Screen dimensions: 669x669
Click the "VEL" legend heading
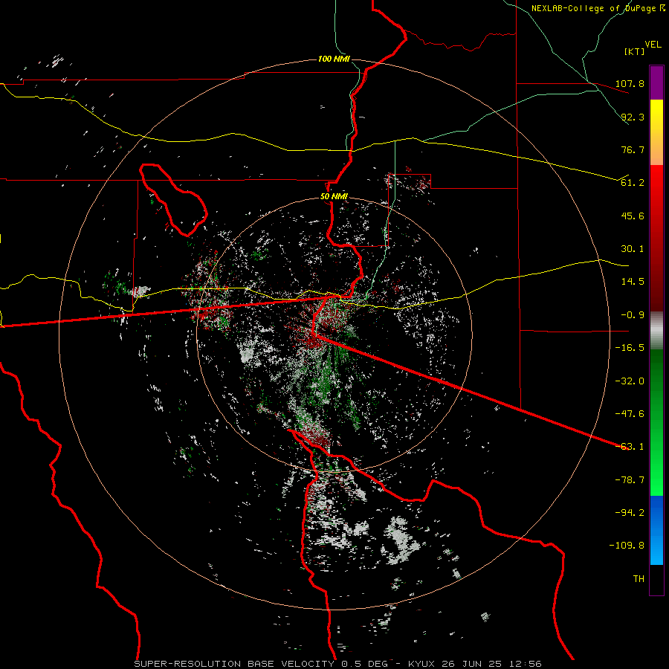click(x=653, y=45)
